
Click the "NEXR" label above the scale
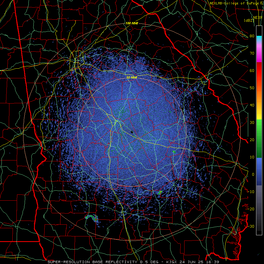(258, 18)
